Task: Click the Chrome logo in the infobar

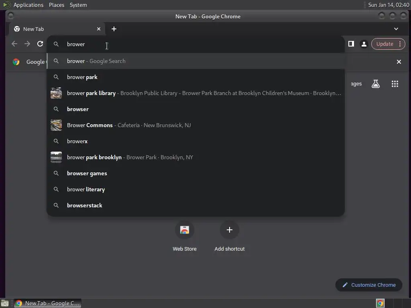Action: pos(16,62)
